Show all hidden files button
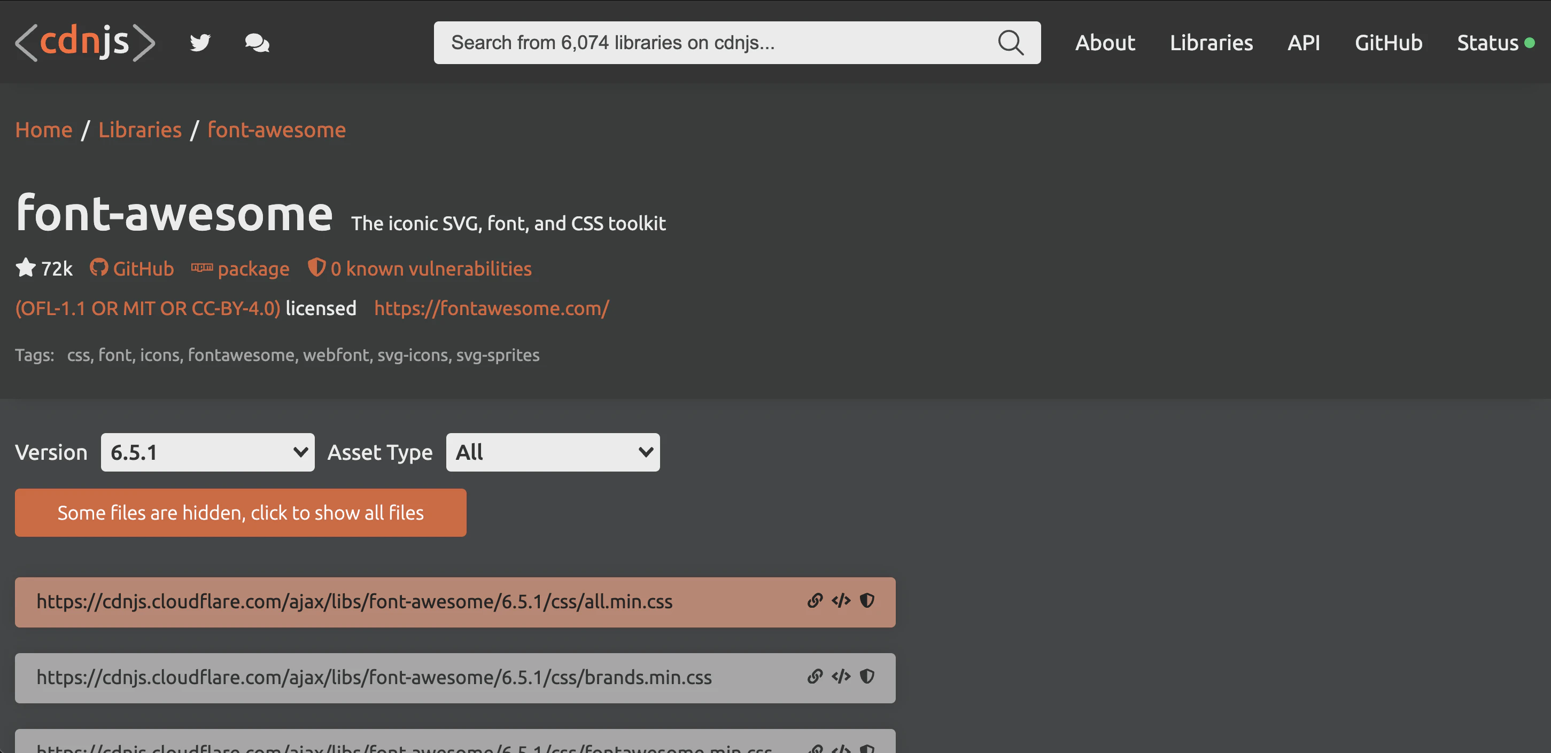Image resolution: width=1551 pixels, height=753 pixels. click(241, 513)
